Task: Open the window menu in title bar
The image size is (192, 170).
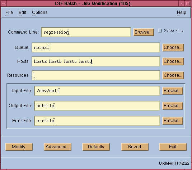Action: click(4, 4)
